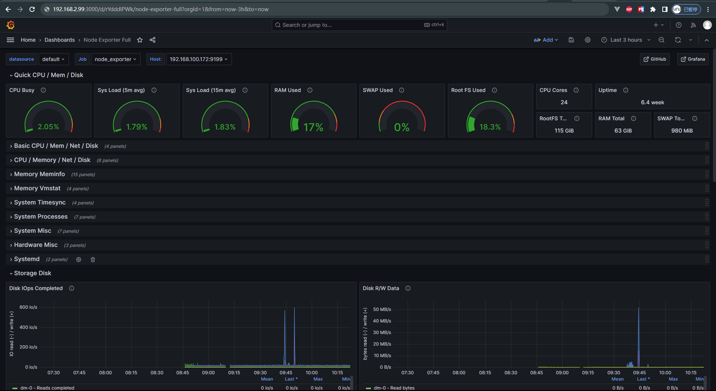
Task: Open the plus new-item menu
Action: tap(659, 25)
